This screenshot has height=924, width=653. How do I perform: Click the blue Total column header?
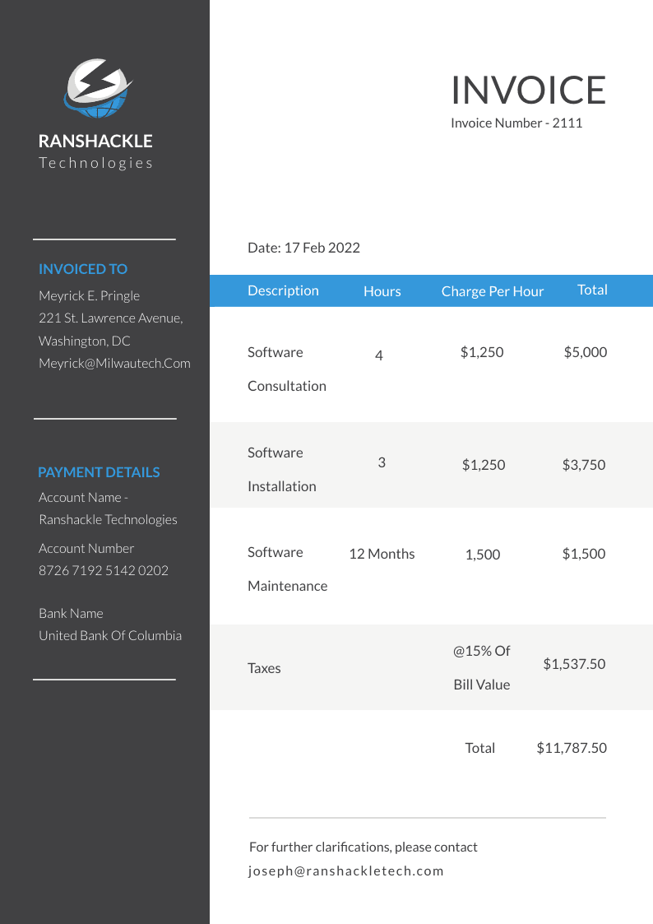coord(592,290)
